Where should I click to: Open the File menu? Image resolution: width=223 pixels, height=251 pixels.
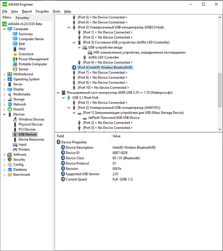pos(5,12)
